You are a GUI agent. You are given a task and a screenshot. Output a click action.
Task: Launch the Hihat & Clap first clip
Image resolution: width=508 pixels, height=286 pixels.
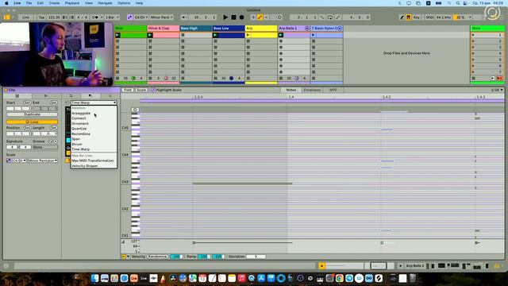click(x=150, y=35)
